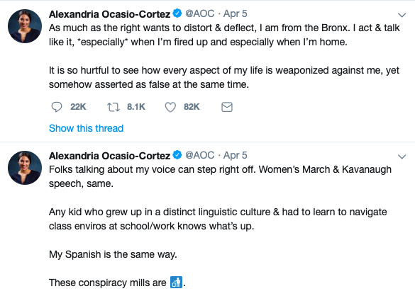Like the first tweet with the heart icon
Viewport: 415px width, 296px height.
pyautogui.click(x=170, y=107)
